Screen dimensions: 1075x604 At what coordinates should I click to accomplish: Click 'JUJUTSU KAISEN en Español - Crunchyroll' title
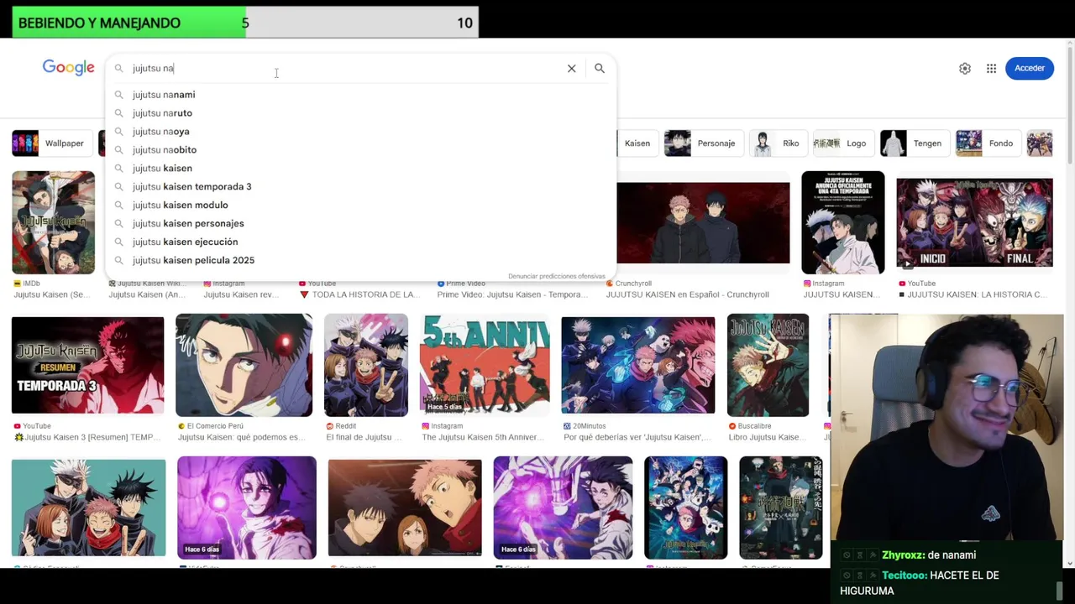pos(688,294)
